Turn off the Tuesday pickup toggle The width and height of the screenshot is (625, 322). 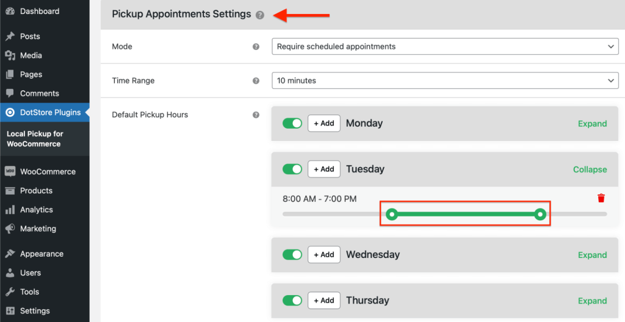point(292,169)
